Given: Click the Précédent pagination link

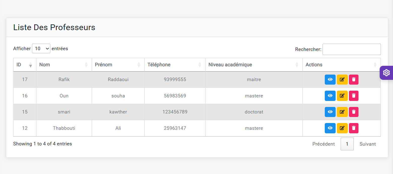Looking at the screenshot, I should click(324, 144).
